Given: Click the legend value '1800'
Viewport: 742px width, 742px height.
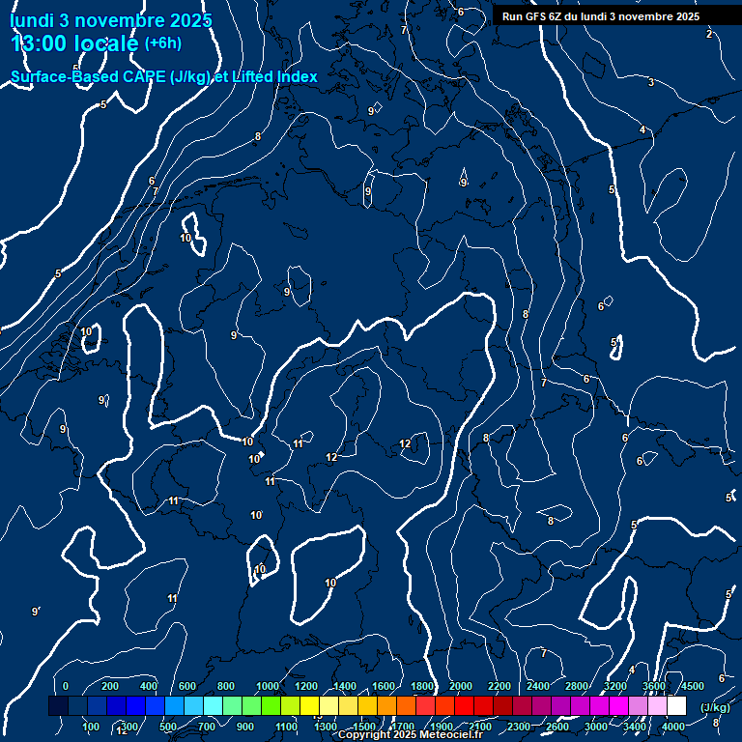Looking at the screenshot, I should [x=422, y=686].
